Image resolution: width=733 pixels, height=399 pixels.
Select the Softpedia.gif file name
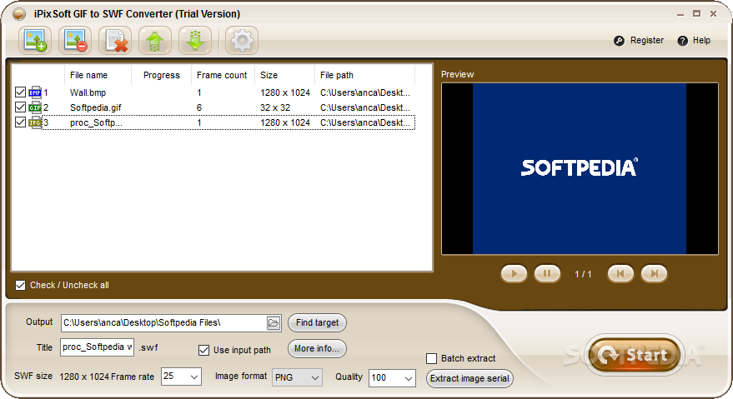point(95,107)
